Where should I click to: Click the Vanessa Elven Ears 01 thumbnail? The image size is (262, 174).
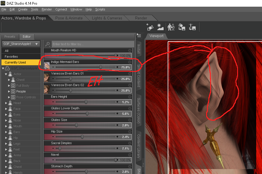click(47, 77)
